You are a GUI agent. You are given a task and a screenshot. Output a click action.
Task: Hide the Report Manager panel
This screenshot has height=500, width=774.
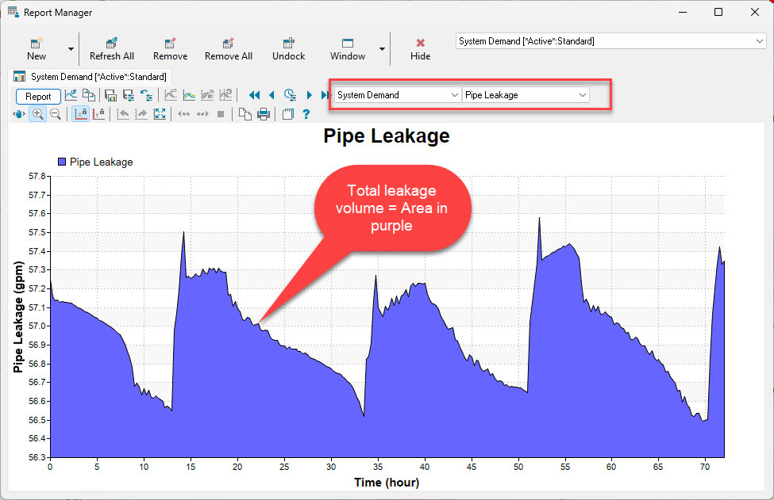tap(420, 48)
